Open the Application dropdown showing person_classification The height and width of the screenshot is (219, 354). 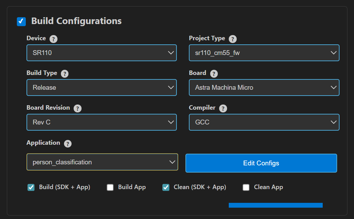coord(102,162)
